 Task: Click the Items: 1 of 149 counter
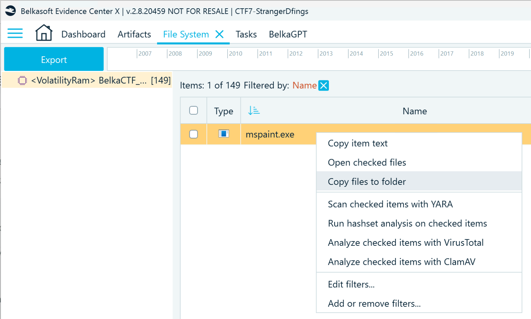(210, 86)
